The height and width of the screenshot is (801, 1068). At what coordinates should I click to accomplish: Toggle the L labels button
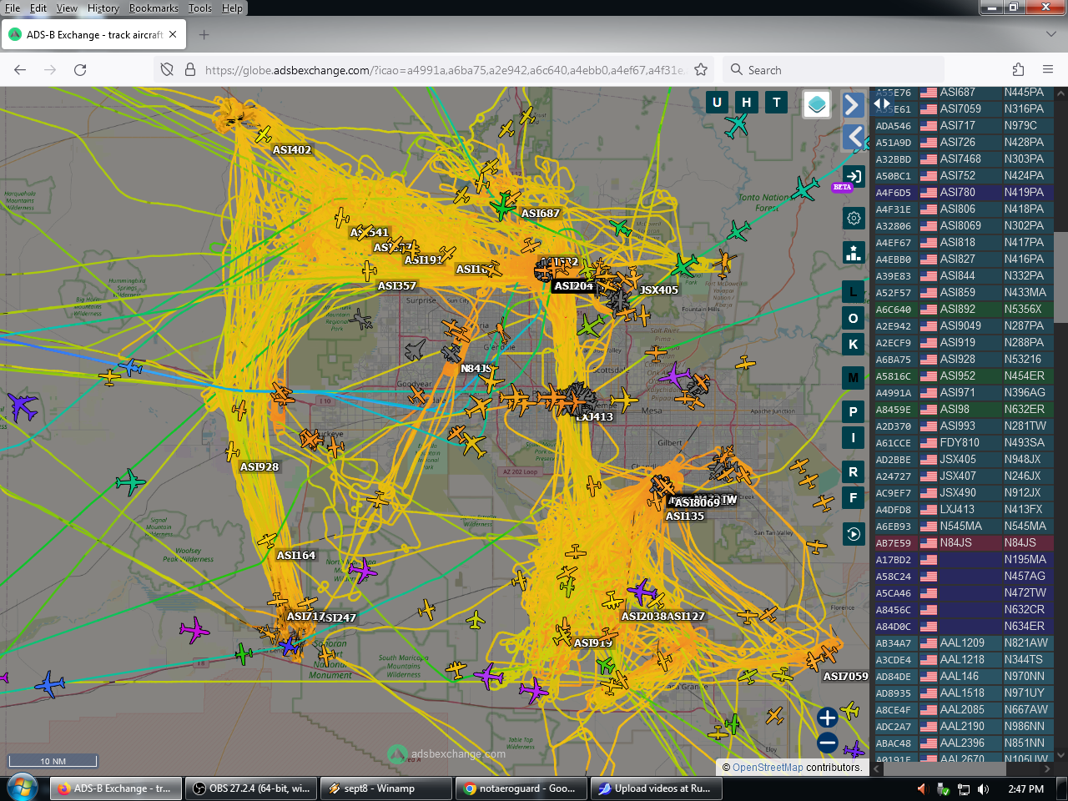(x=853, y=292)
